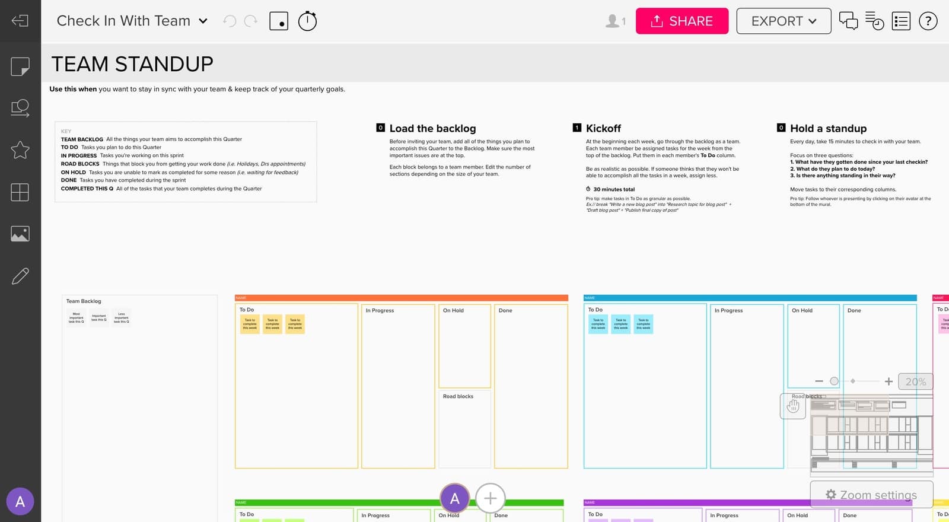Open the activity log list-clock icon
Screen dimensions: 949x522
(x=874, y=21)
